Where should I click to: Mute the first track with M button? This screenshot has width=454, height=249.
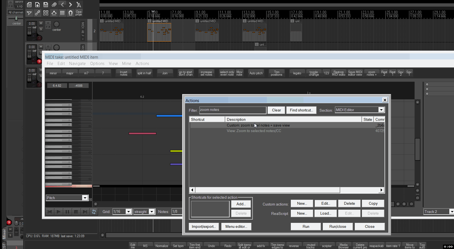click(41, 23)
